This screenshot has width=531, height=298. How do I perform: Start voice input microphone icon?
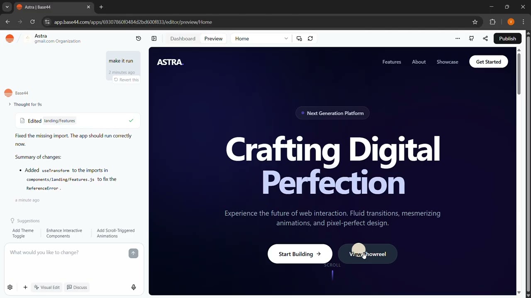pyautogui.click(x=134, y=287)
